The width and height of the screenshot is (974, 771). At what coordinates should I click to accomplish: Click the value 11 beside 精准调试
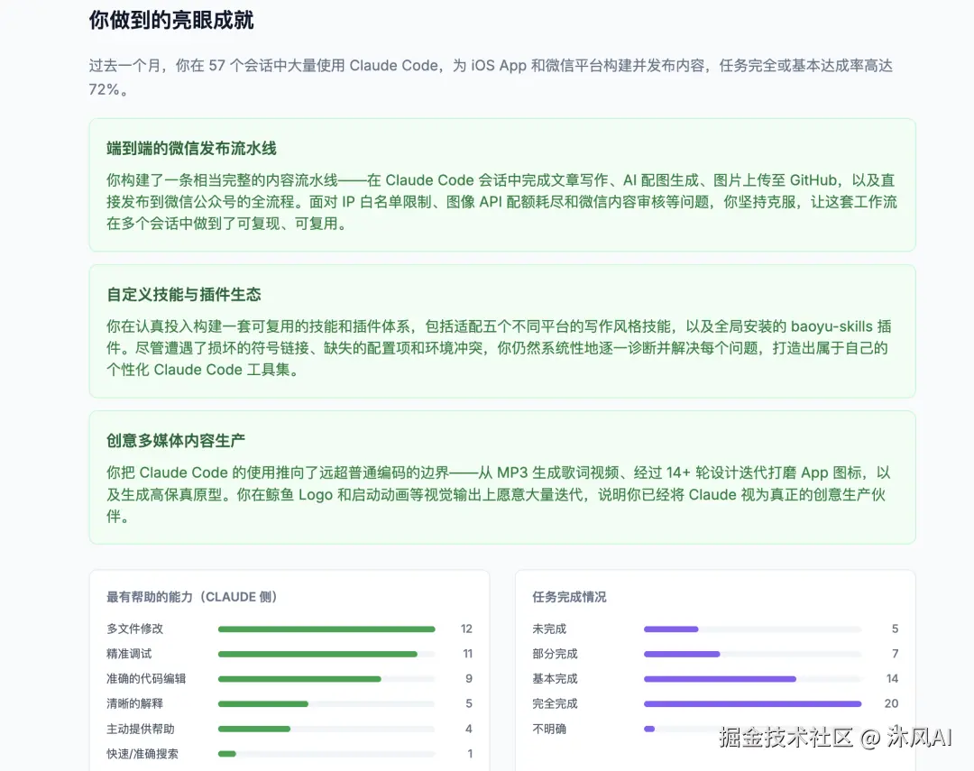[x=467, y=654]
